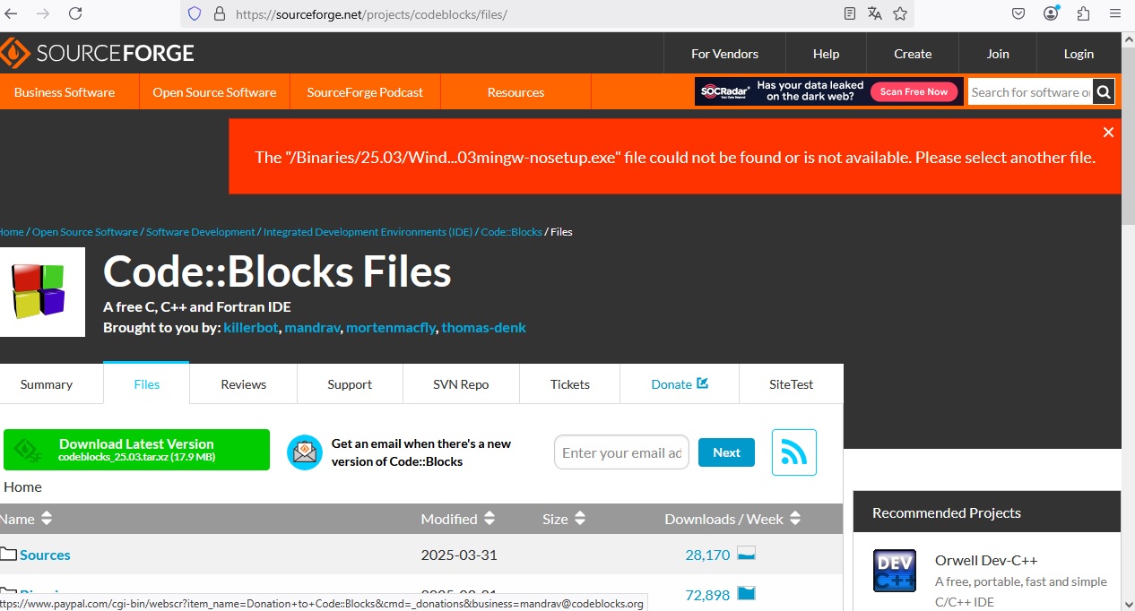The width and height of the screenshot is (1135, 611).
Task: Open the browser account icon
Action: coord(1052,13)
